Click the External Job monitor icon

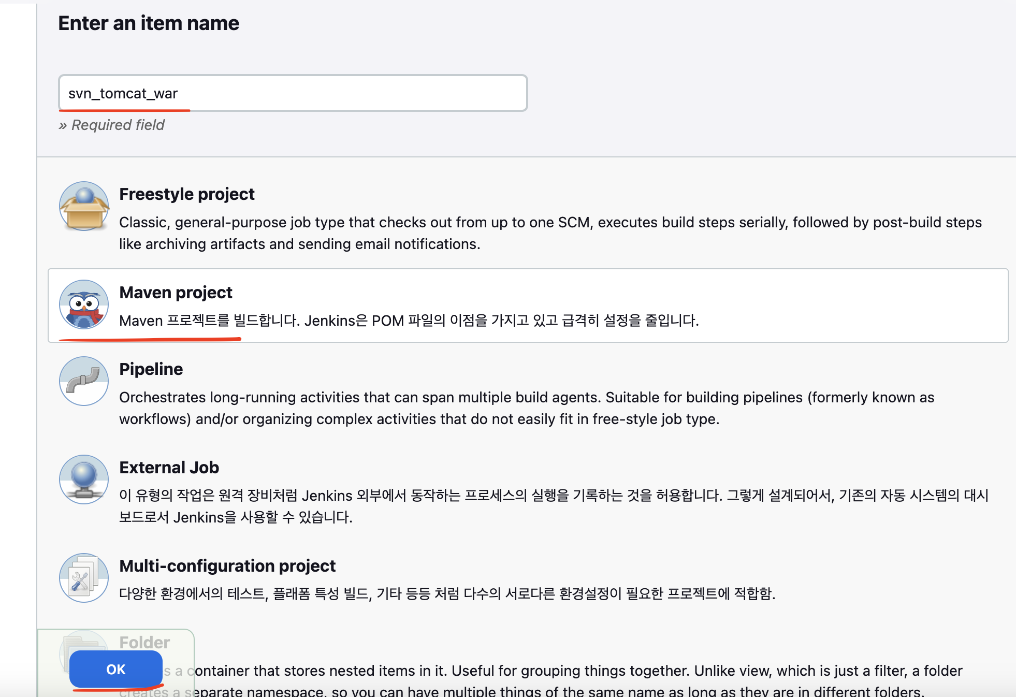[84, 480]
